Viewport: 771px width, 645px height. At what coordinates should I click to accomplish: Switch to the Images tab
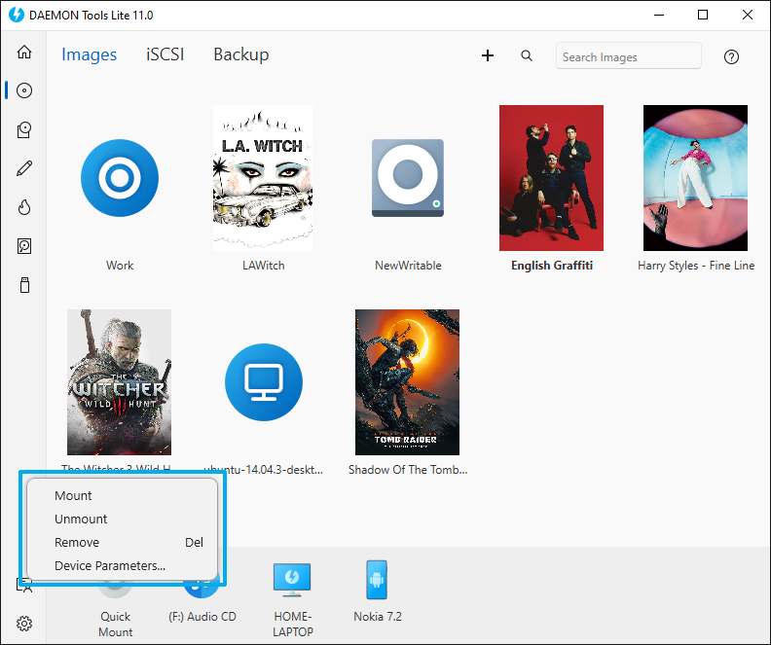pyautogui.click(x=89, y=54)
